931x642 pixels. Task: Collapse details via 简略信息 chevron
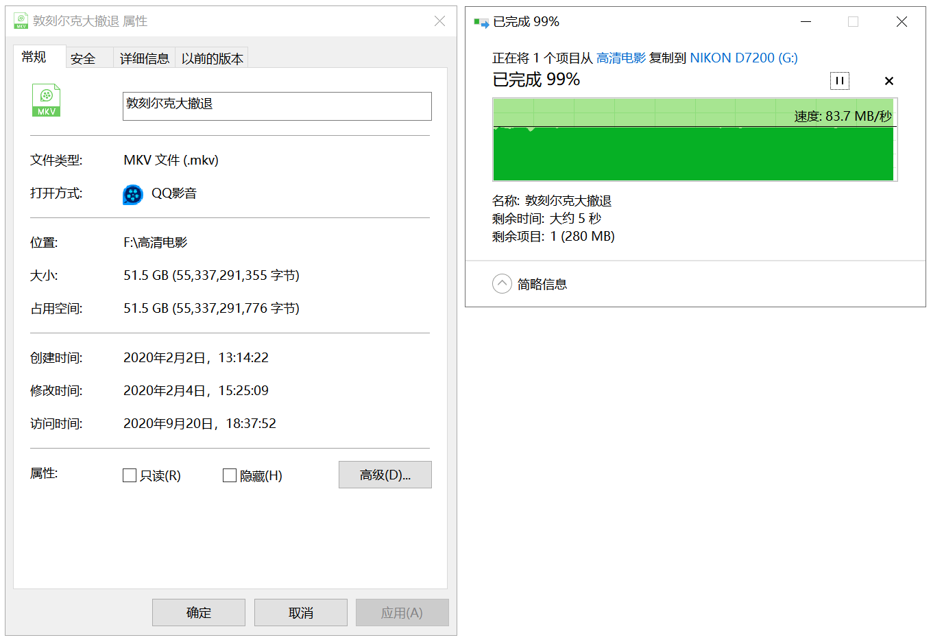coord(502,284)
